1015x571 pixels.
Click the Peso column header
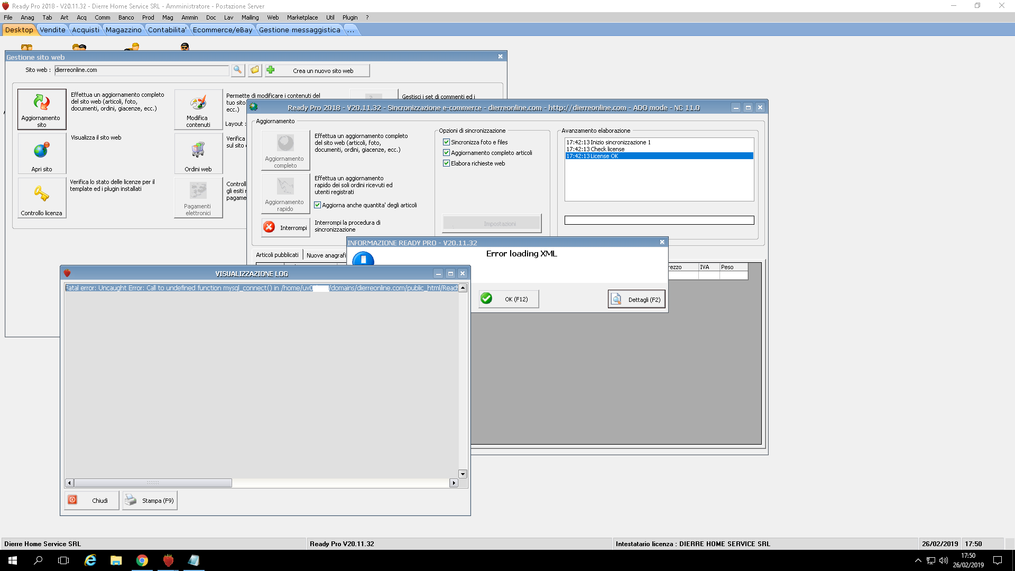click(734, 267)
